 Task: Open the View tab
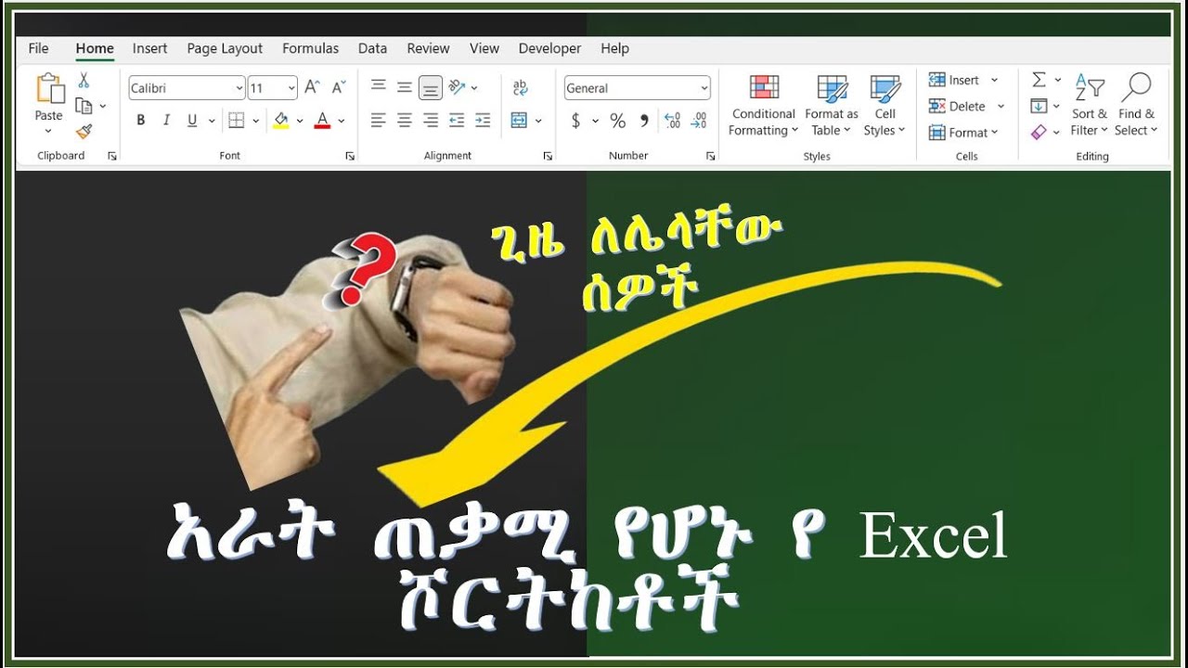point(484,48)
